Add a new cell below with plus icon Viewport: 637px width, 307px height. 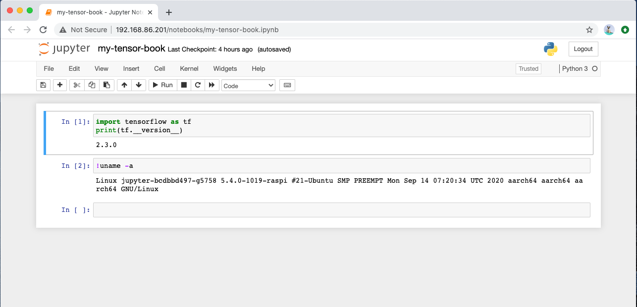coord(59,85)
